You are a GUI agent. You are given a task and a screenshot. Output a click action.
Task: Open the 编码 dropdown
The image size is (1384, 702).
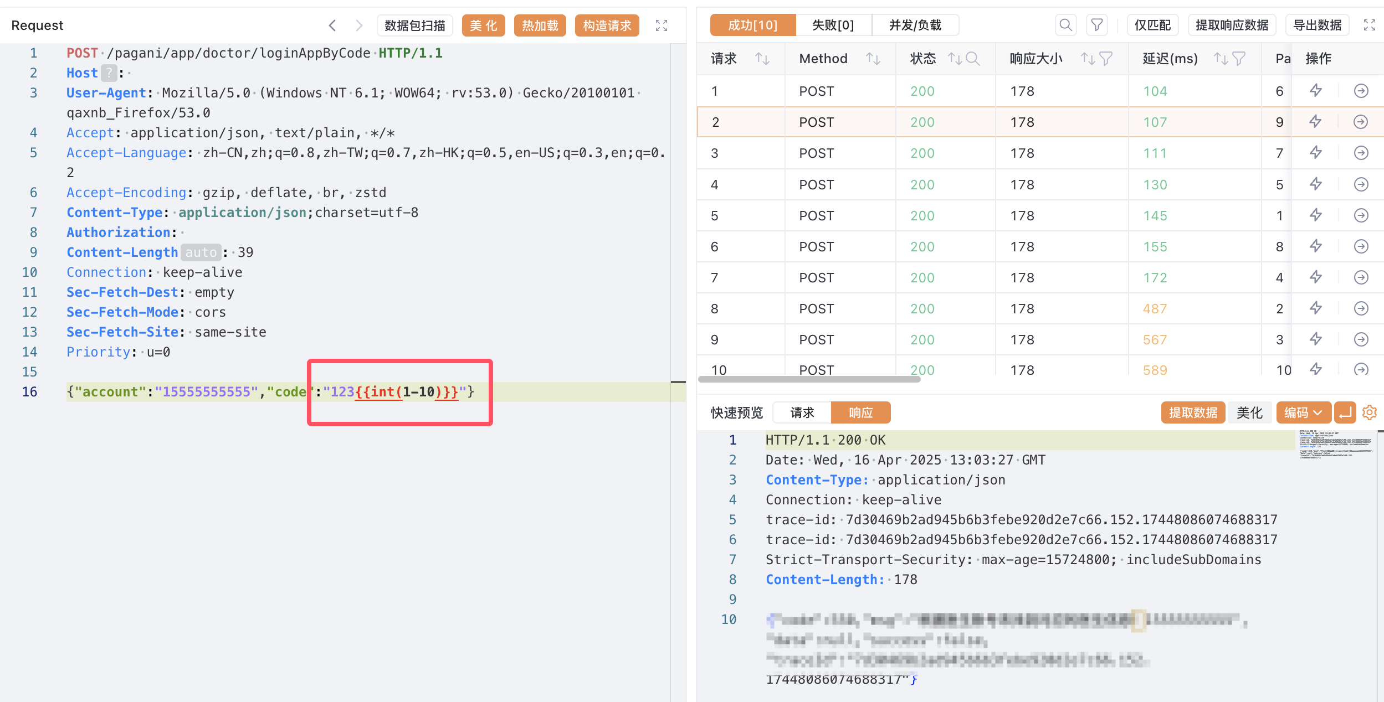[x=1303, y=412]
